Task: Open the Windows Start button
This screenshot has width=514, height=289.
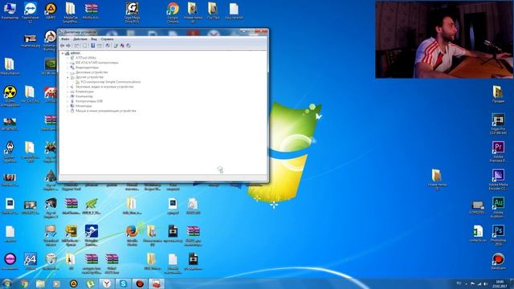Action: click(6, 283)
